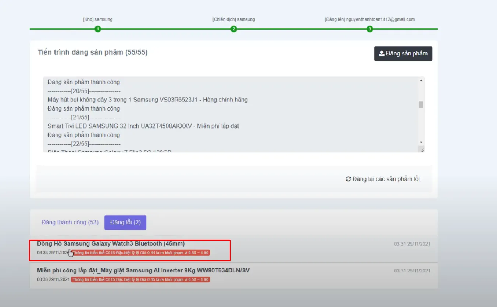Click the step 3 circle under [Đăng lên]
The image size is (497, 307).
pyautogui.click(x=370, y=29)
